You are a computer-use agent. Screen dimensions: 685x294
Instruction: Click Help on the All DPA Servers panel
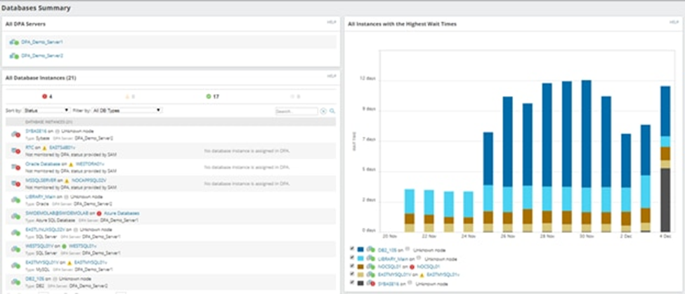(332, 22)
